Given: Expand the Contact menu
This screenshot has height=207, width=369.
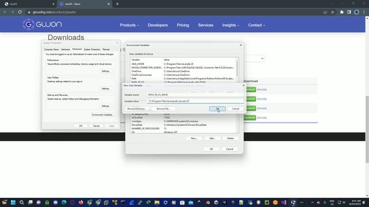Looking at the screenshot, I should 256,25.
